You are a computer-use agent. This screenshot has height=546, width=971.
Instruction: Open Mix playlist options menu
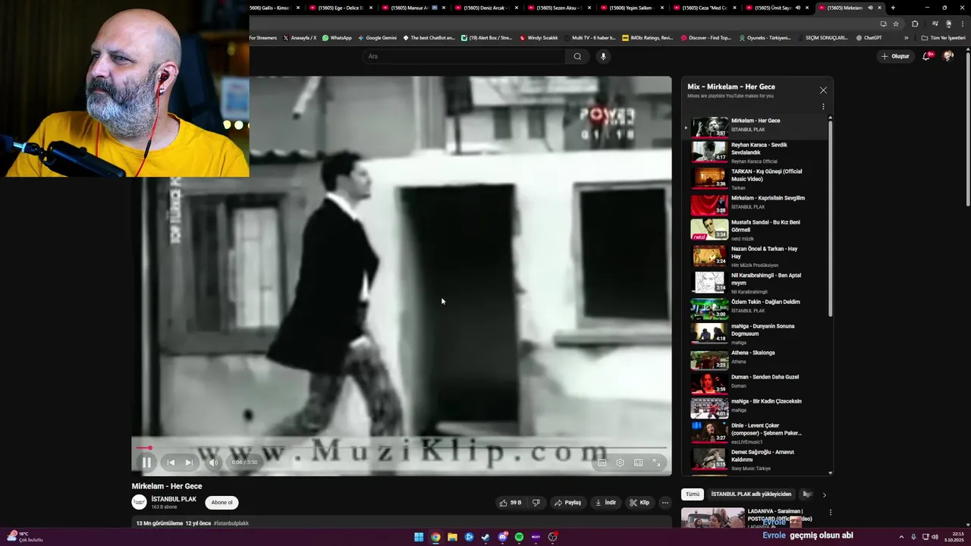823,107
